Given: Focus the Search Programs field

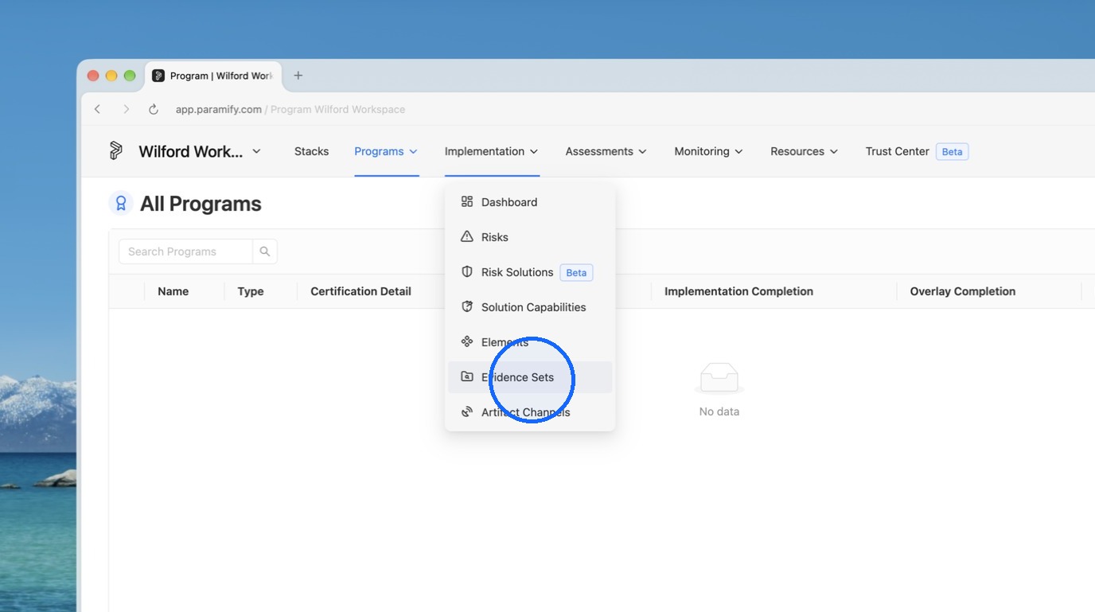Looking at the screenshot, I should [185, 251].
